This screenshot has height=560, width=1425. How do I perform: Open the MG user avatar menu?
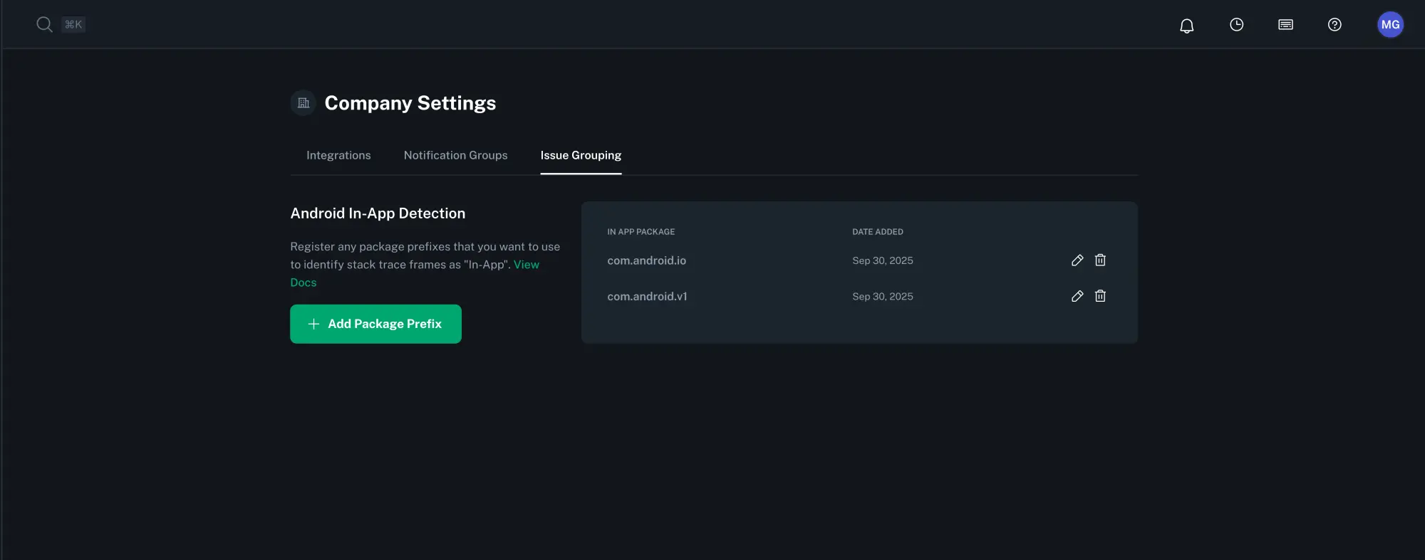(x=1389, y=25)
